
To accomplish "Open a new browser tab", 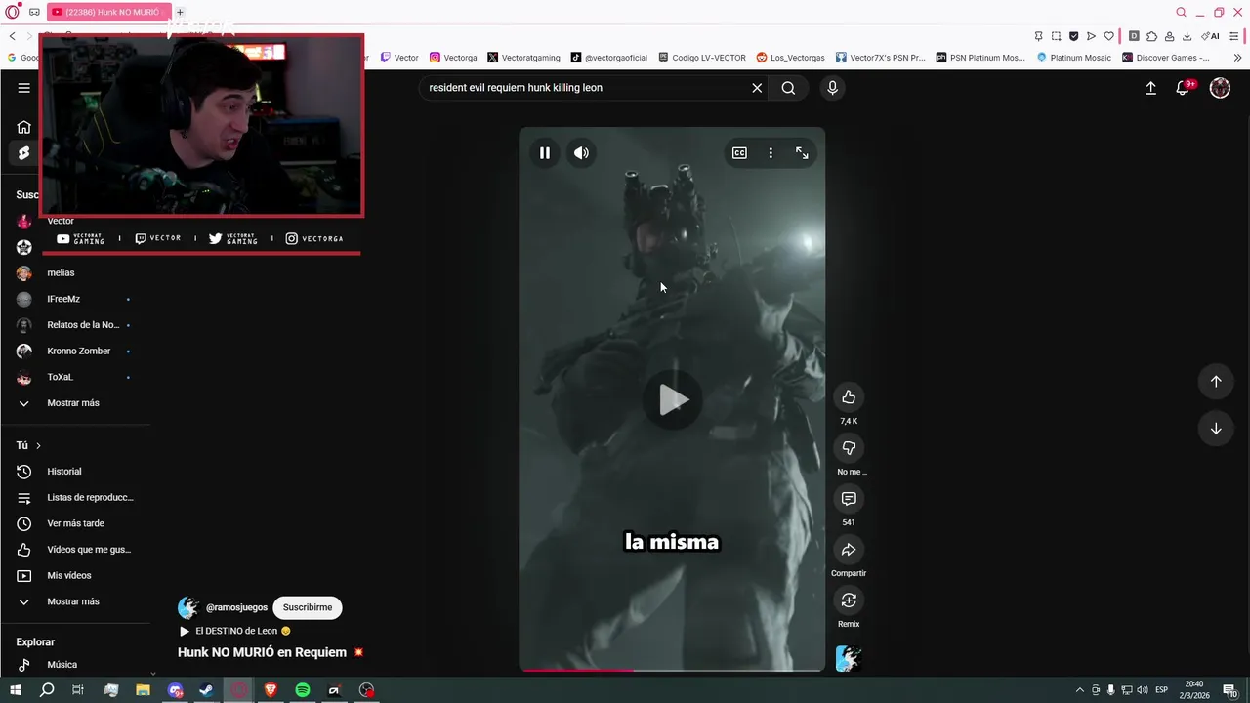I will 180,12.
